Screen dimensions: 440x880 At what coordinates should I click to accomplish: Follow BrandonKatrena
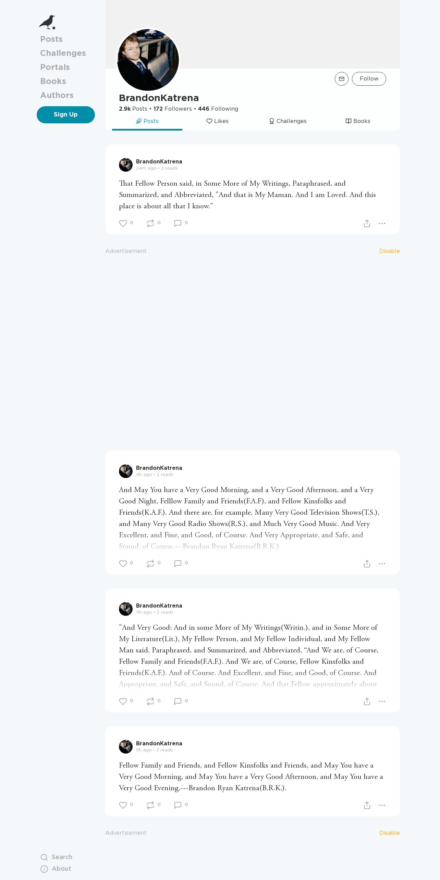pos(369,79)
